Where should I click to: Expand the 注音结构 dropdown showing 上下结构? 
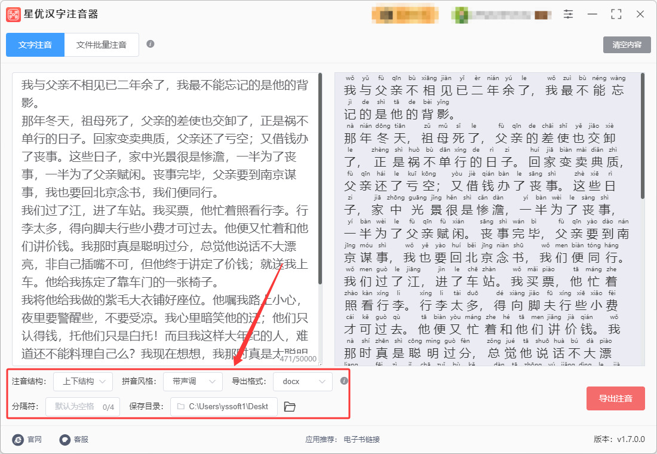coord(83,382)
